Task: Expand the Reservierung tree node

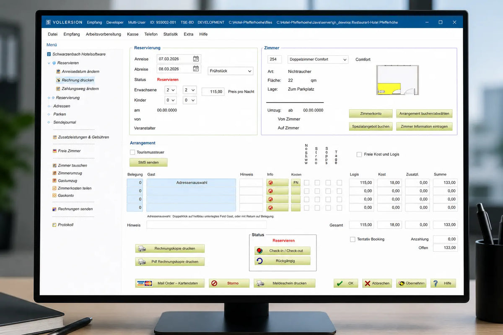Action: coord(49,98)
